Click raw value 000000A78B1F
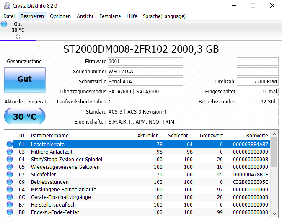 (251, 175)
